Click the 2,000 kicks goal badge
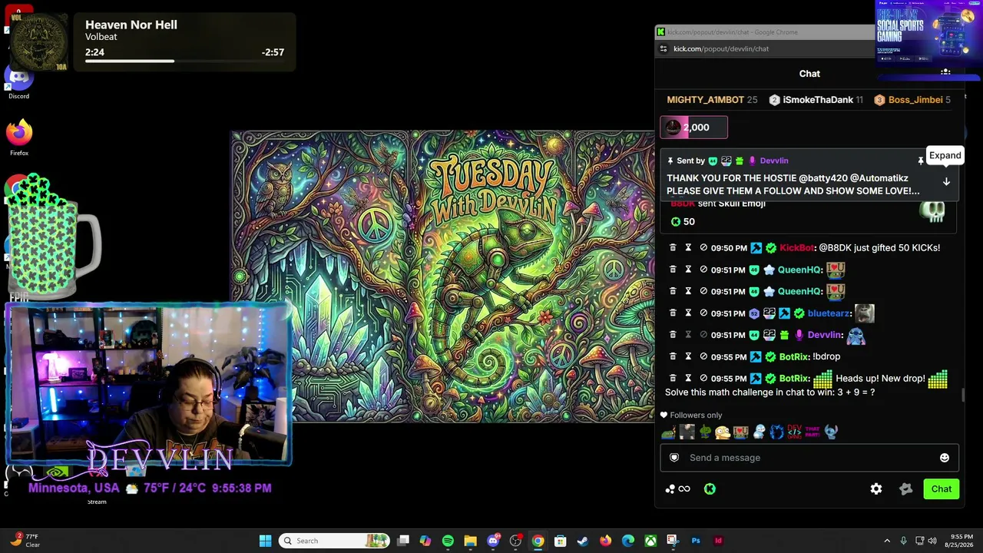Screen dimensions: 983x553 pos(693,127)
